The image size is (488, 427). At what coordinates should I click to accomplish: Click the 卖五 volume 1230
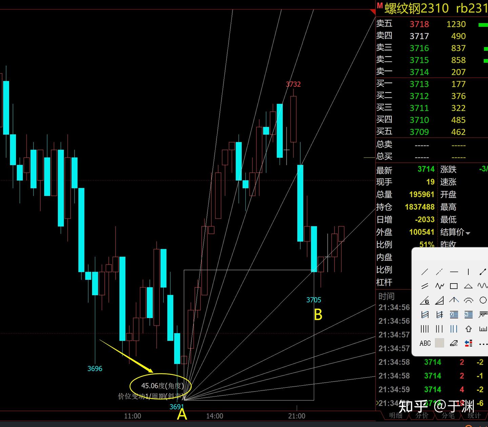point(456,24)
